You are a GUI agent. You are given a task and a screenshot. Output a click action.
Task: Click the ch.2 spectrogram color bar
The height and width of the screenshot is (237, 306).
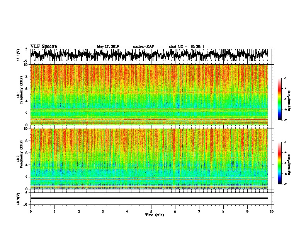tap(280, 163)
